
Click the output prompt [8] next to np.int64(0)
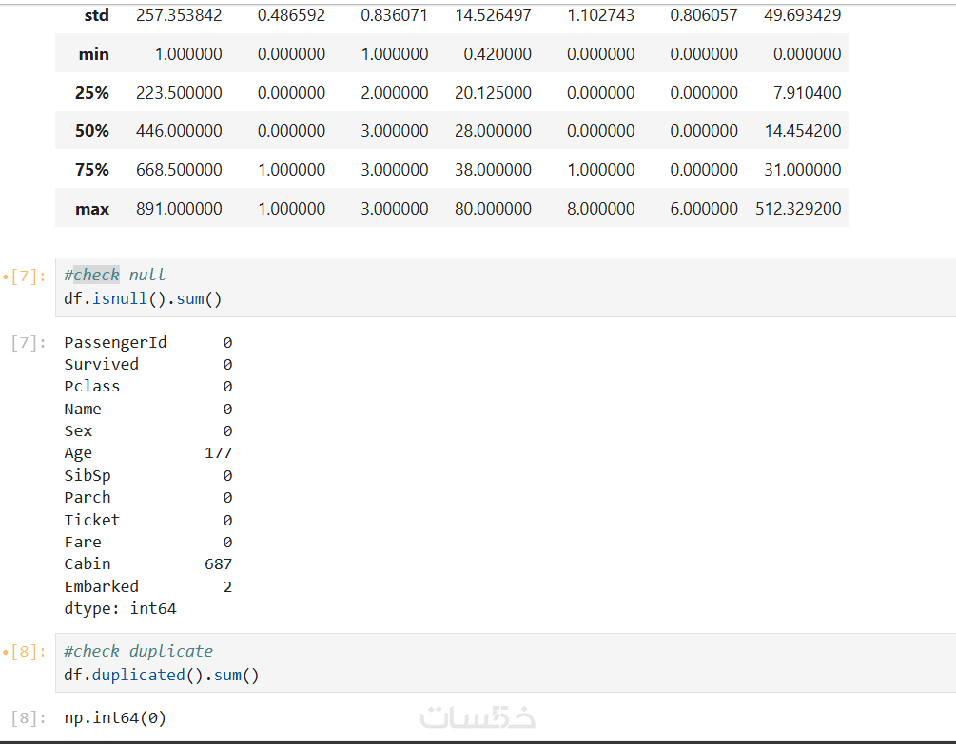pyautogui.click(x=29, y=718)
